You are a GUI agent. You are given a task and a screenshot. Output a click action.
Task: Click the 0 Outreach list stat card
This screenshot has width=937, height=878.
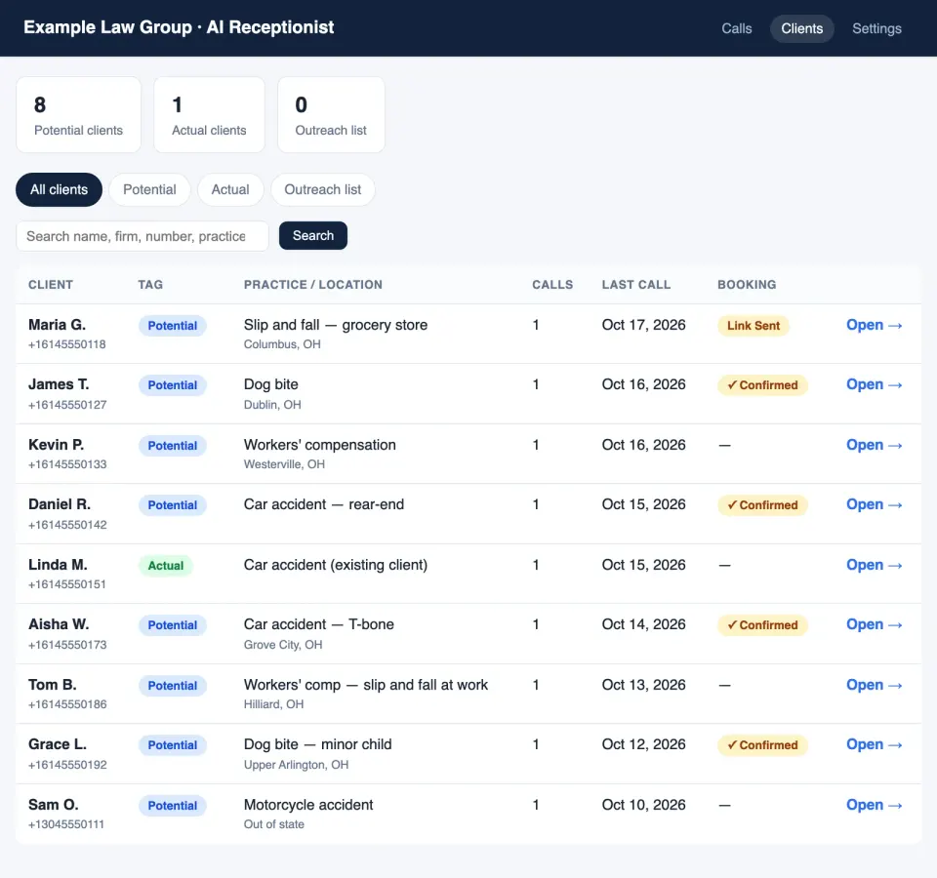click(x=331, y=115)
